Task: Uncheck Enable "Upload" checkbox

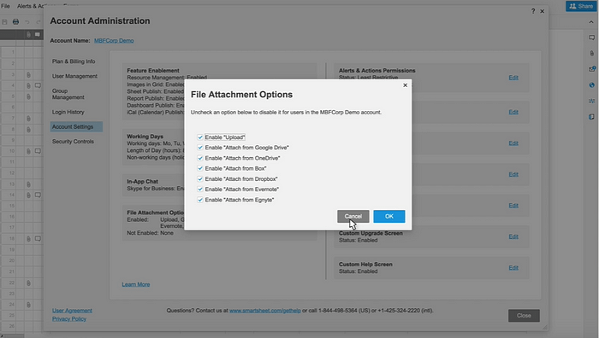Action: pyautogui.click(x=199, y=137)
